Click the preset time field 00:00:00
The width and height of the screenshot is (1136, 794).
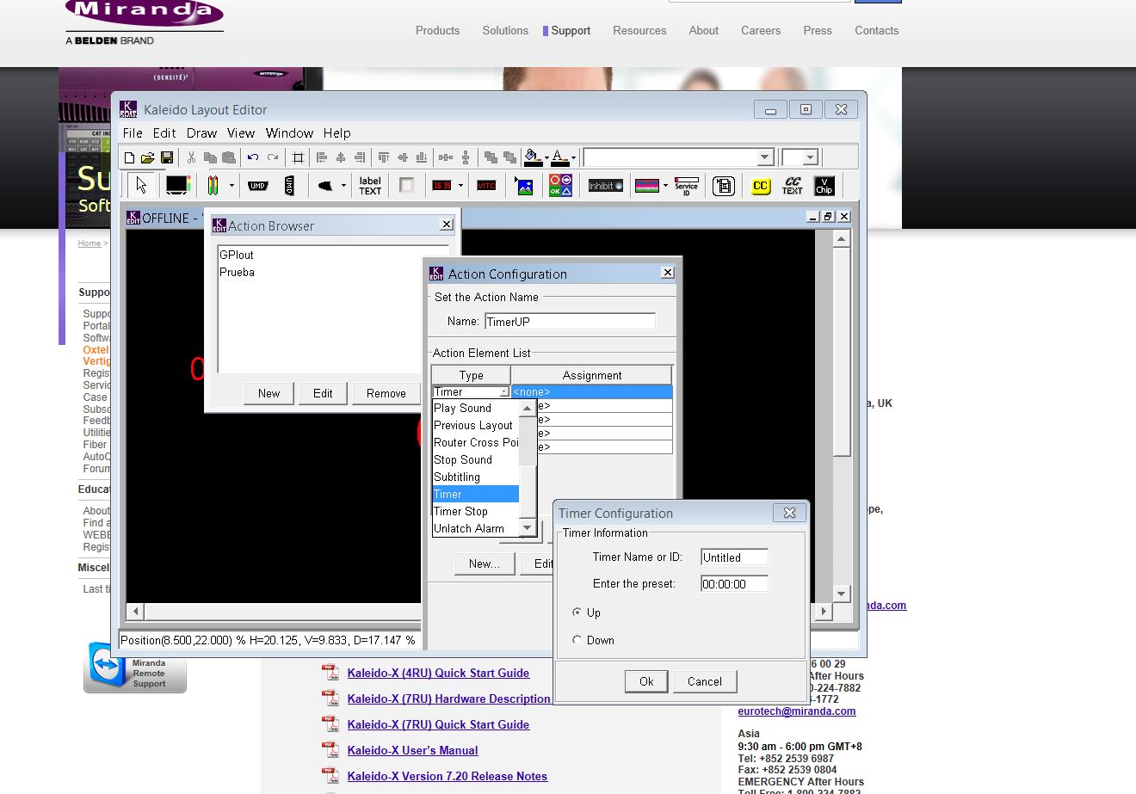[x=734, y=584]
